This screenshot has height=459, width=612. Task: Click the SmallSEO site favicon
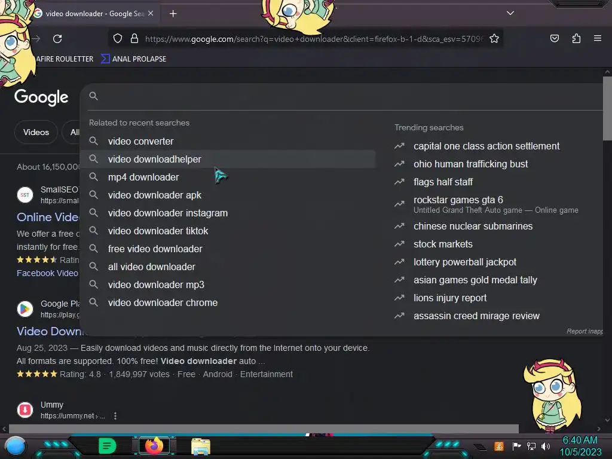coord(25,195)
